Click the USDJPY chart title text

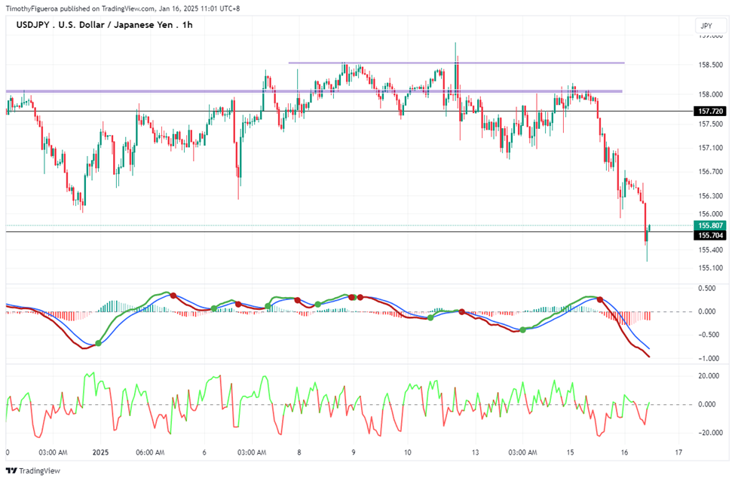(x=104, y=25)
